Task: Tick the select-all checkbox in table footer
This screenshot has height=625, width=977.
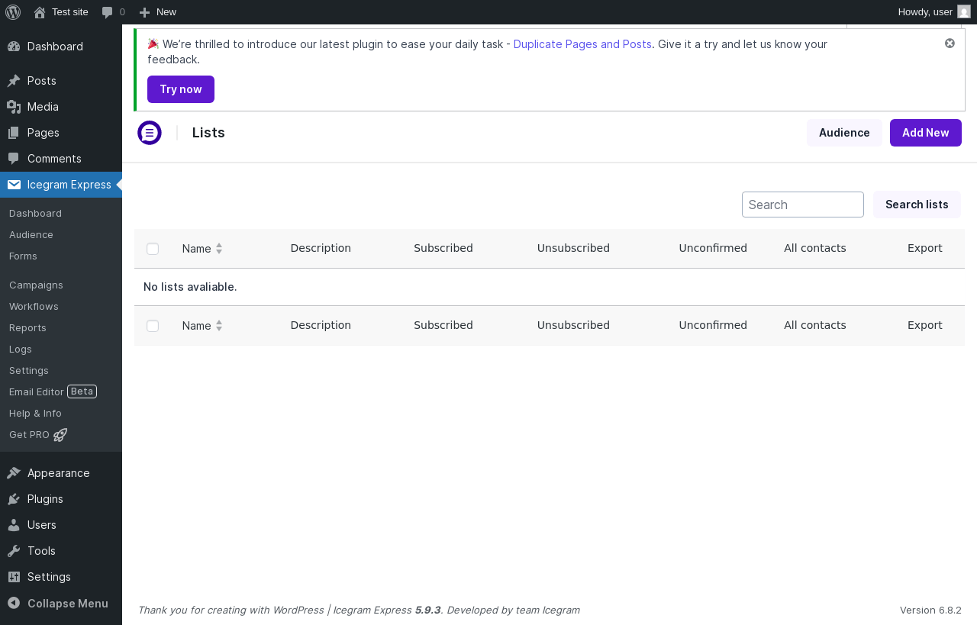Action: coord(153,326)
